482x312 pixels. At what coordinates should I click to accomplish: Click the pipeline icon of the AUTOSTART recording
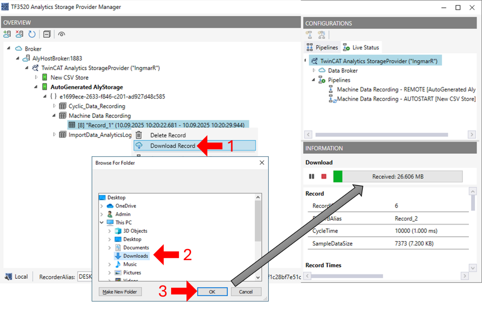(332, 99)
